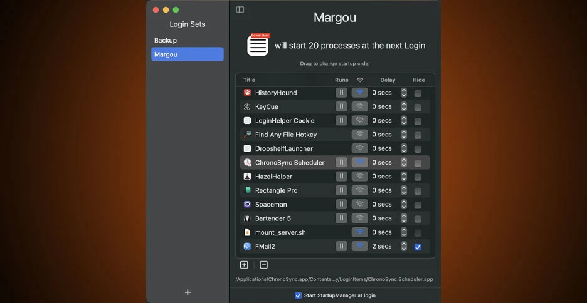Click the Bartender 5 tuxedo icon

[247, 218]
